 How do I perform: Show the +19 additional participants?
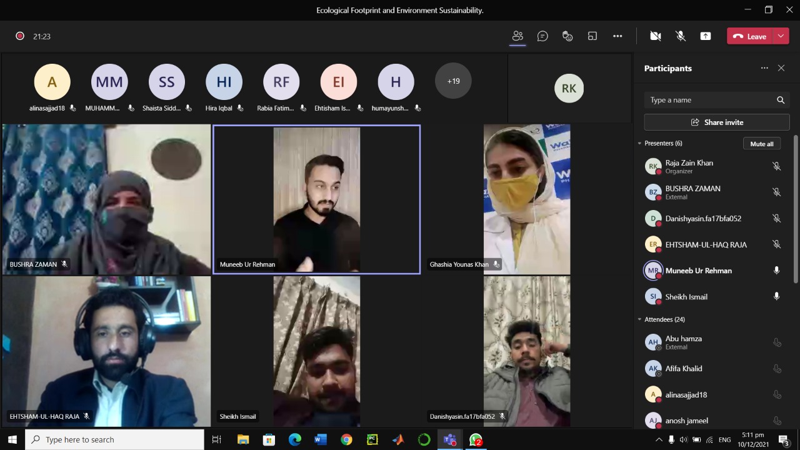point(453,81)
